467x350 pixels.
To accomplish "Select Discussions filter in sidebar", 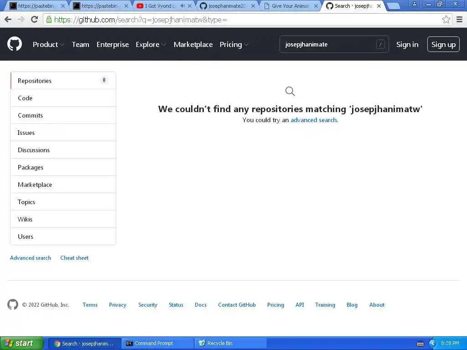I will click(63, 149).
